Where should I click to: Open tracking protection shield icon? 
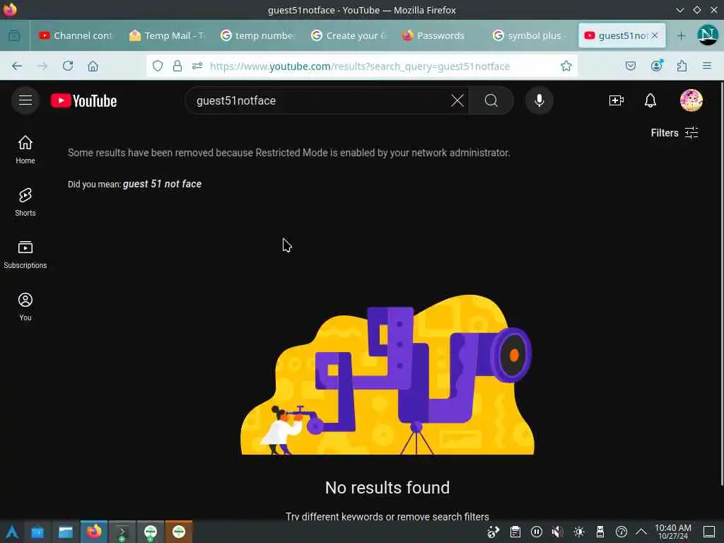(x=158, y=66)
